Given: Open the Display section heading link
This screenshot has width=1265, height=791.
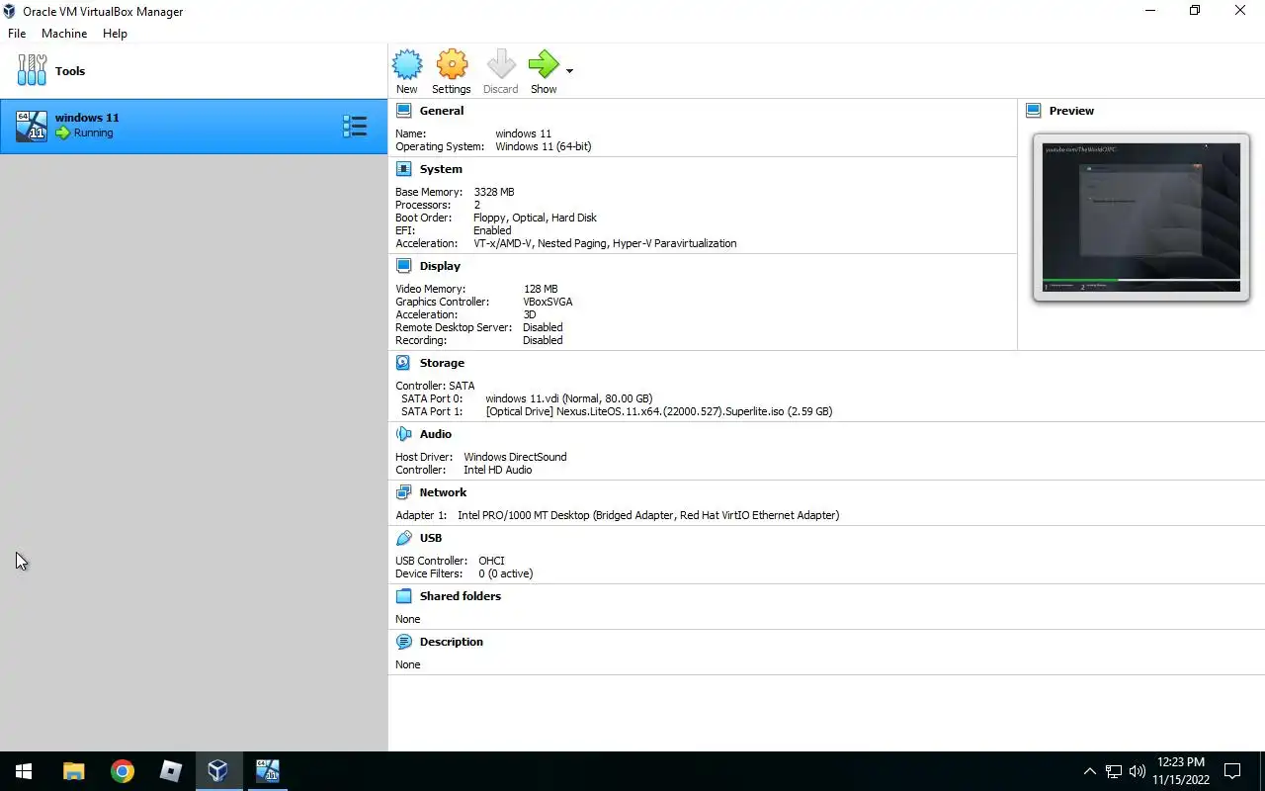Looking at the screenshot, I should click(x=440, y=266).
